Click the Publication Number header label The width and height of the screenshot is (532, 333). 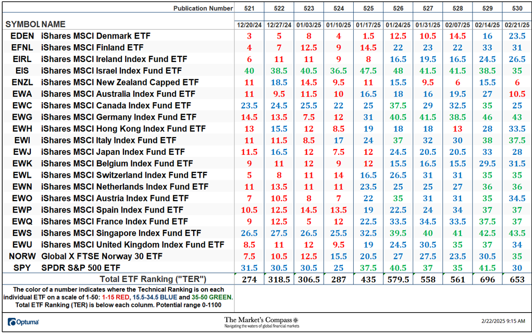(203, 8)
